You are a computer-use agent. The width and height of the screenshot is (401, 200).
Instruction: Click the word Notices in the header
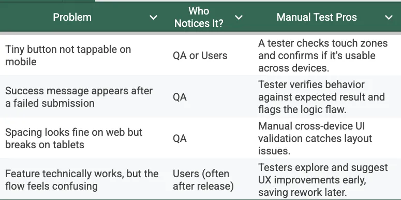pyautogui.click(x=190, y=23)
